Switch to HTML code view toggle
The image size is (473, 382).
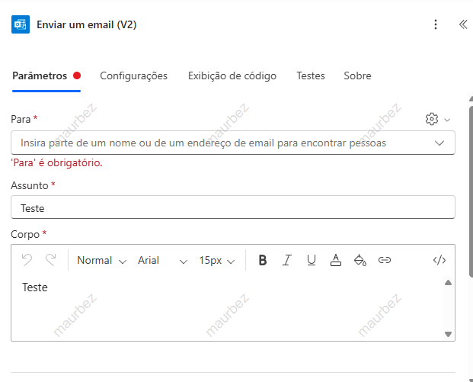[439, 260]
